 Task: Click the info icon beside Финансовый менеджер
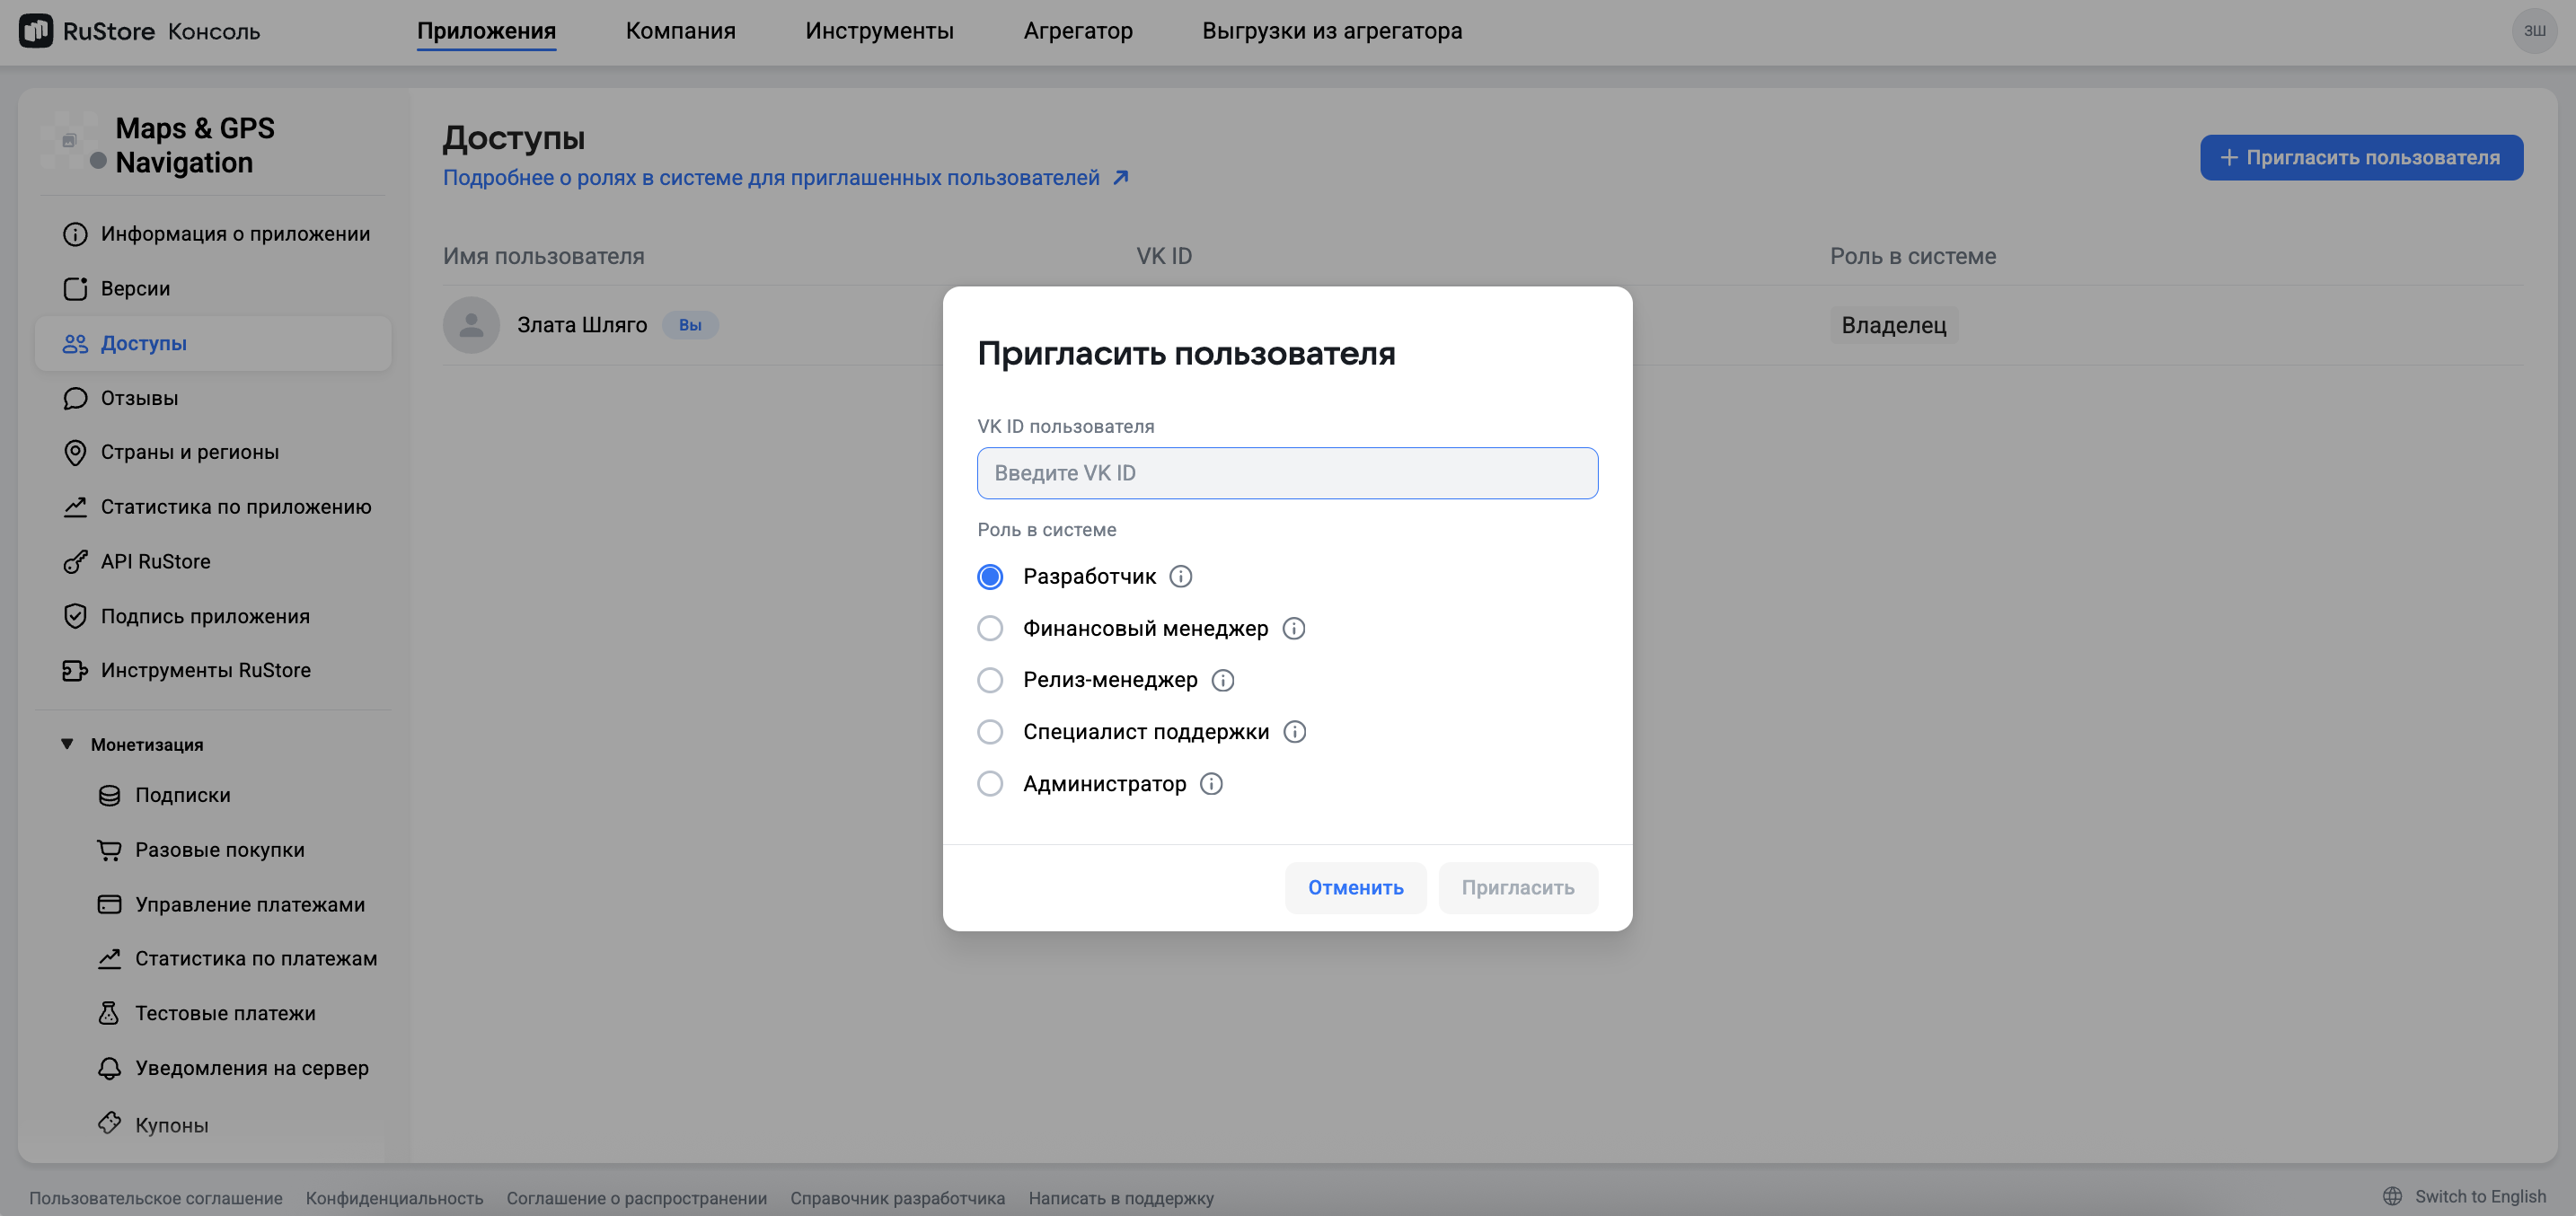pyautogui.click(x=1293, y=628)
